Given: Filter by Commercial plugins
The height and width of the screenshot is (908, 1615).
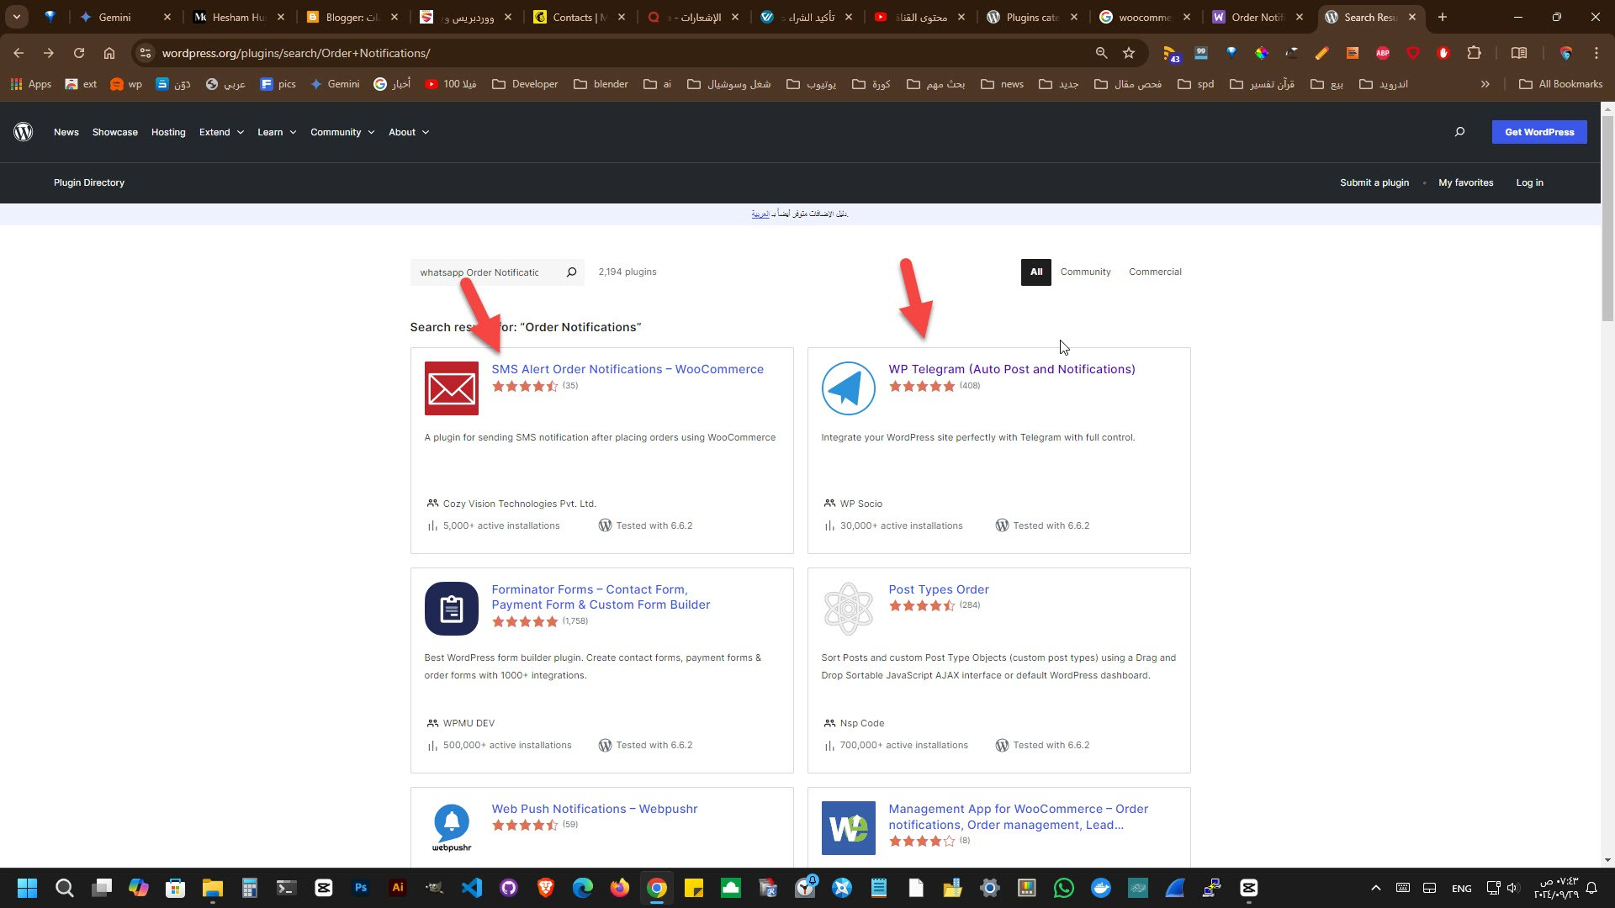Looking at the screenshot, I should [1155, 272].
